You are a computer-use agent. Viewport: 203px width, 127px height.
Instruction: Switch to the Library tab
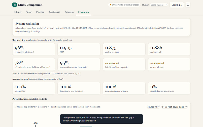click(18, 12)
